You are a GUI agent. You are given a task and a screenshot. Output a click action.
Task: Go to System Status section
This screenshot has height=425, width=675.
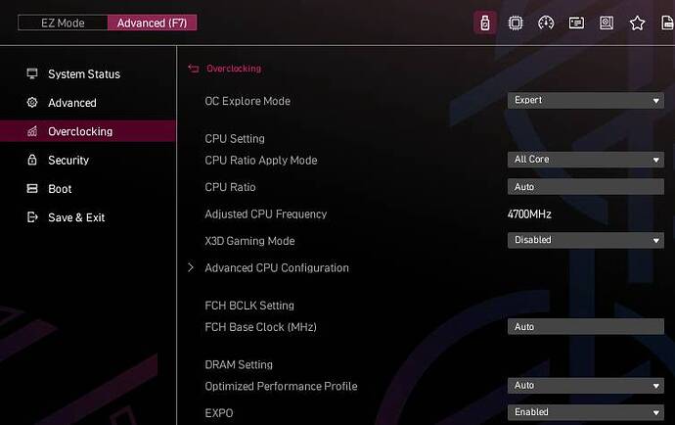coord(84,74)
